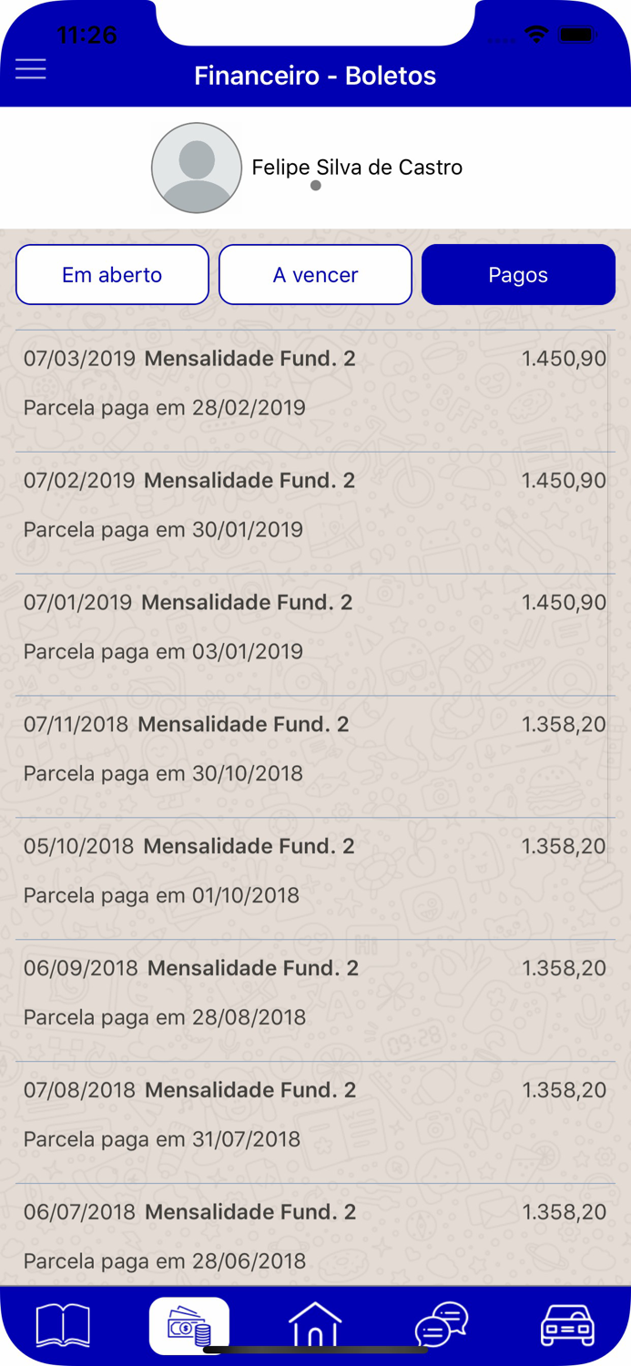This screenshot has width=631, height=1366.
Task: Tap student name Felipe Silva de Castro
Action: coord(357,167)
